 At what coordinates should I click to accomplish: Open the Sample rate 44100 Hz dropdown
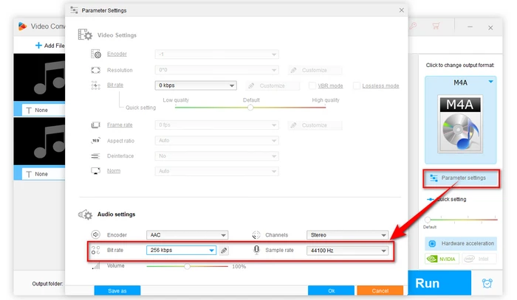347,251
